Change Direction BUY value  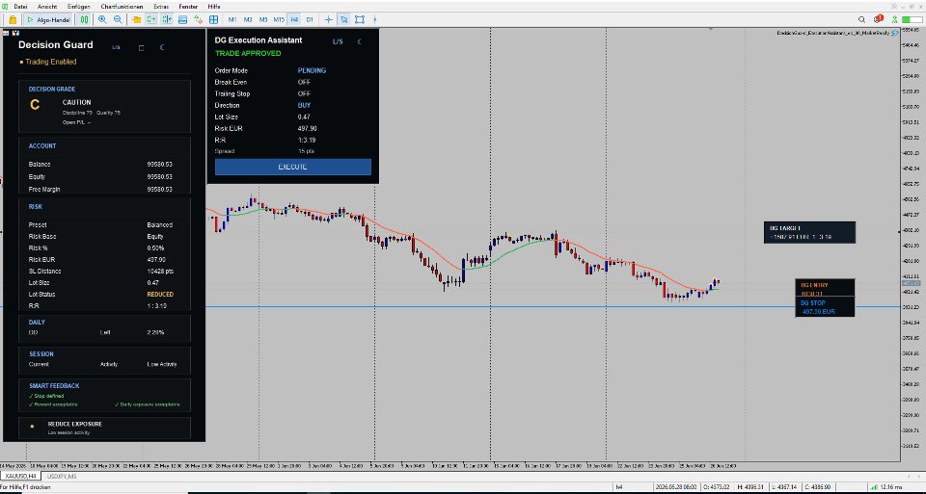point(304,106)
